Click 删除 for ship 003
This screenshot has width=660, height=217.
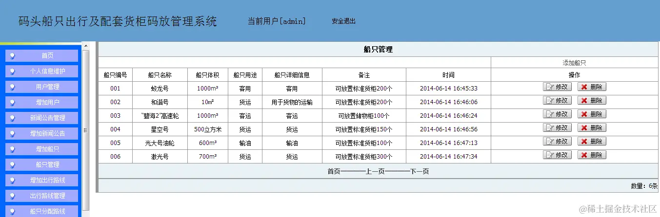[592, 114]
